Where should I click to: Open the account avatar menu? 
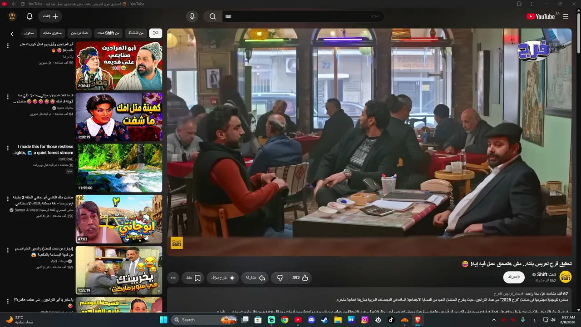coord(12,16)
